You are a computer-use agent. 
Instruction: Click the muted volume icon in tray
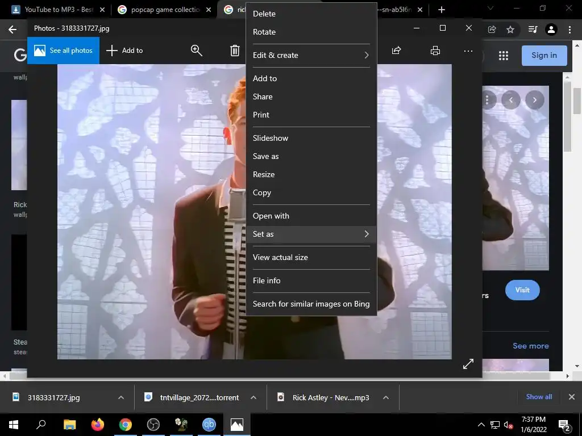509,425
